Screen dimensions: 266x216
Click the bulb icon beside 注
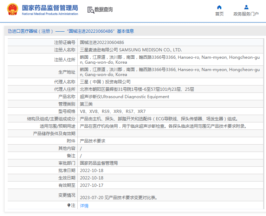69,205
